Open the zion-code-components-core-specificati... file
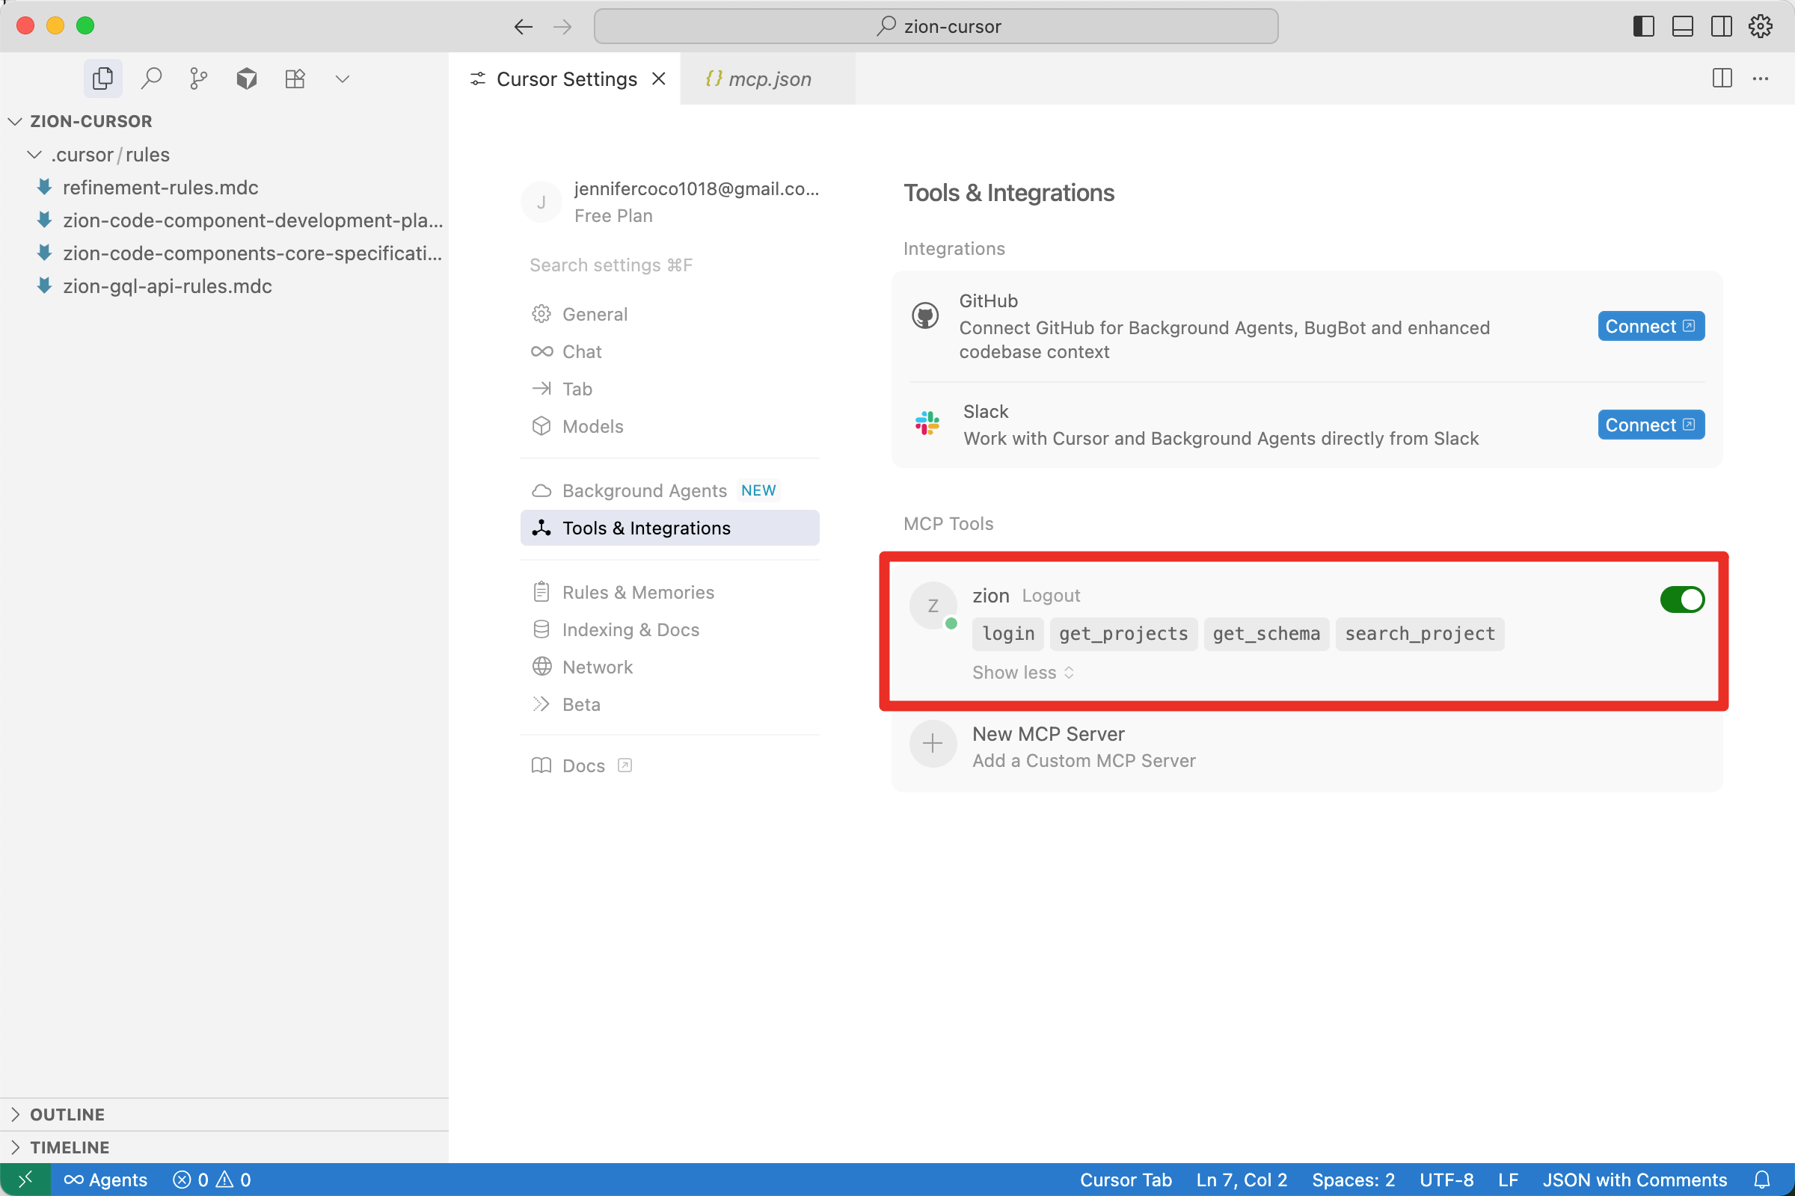1795x1196 pixels. 224,253
